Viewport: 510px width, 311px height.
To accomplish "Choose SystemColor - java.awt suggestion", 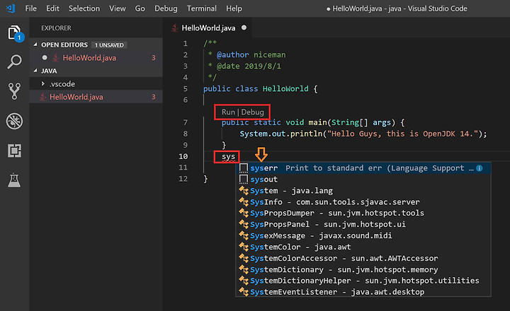I will 363,247.
